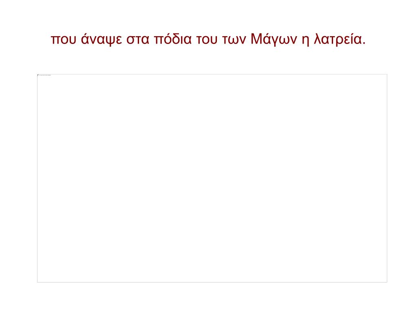Click the word "άναψε" in the heading
The width and height of the screenshot is (417, 312).
(x=101, y=39)
